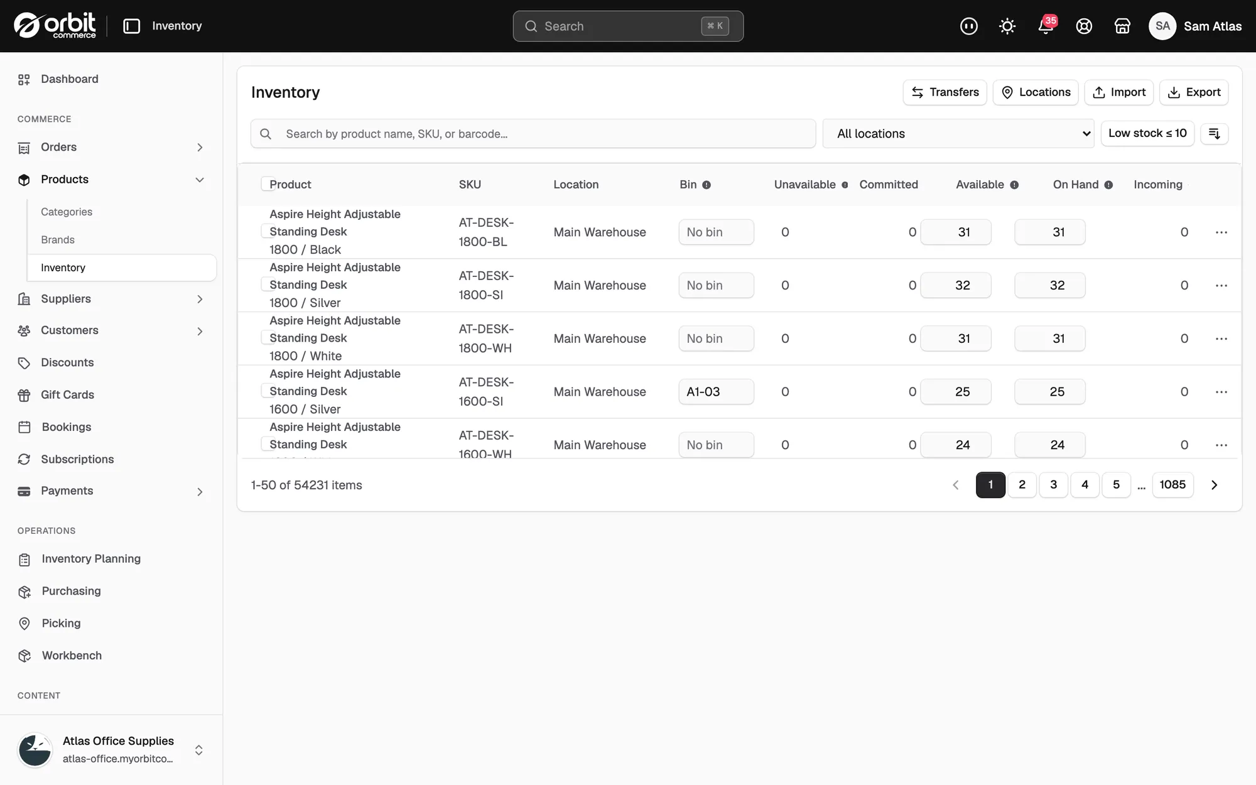Click the Orbit Commerce logo

pos(55,26)
